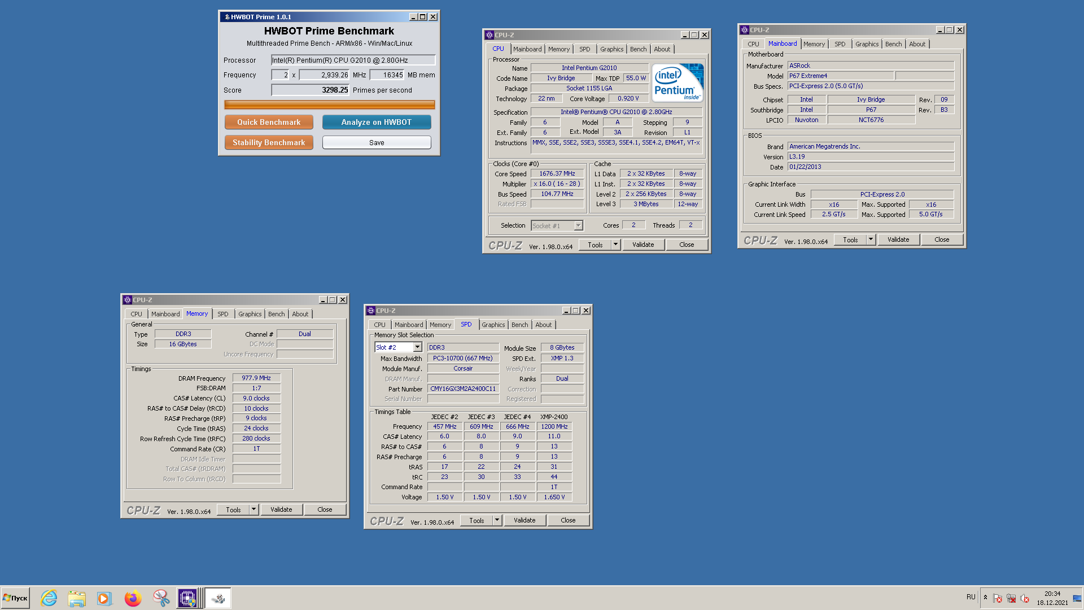Screen dimensions: 1084x610
Task: Open the Socket #1 selection dropdown
Action: pos(557,225)
